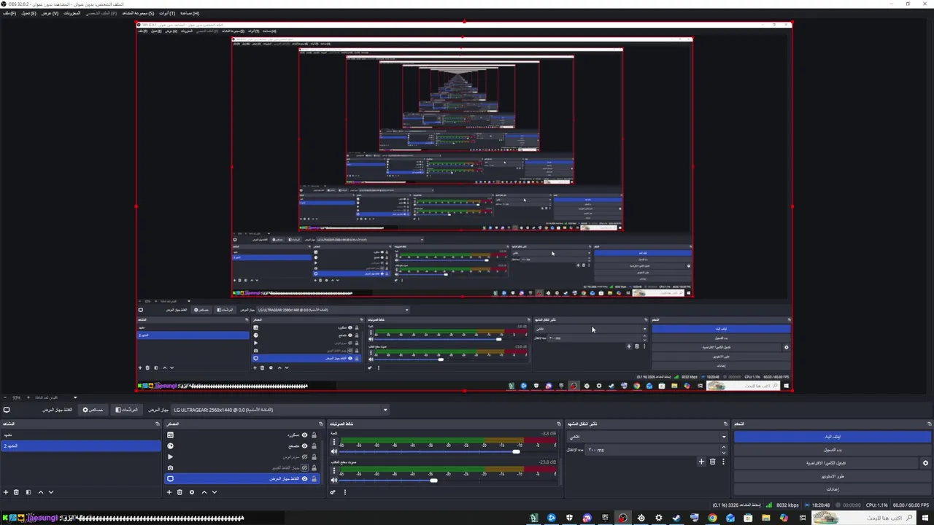
Task: Remove selected source with trash icon
Action: pyautogui.click(x=180, y=492)
